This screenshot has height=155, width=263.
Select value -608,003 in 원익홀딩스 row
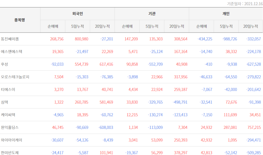(106, 128)
